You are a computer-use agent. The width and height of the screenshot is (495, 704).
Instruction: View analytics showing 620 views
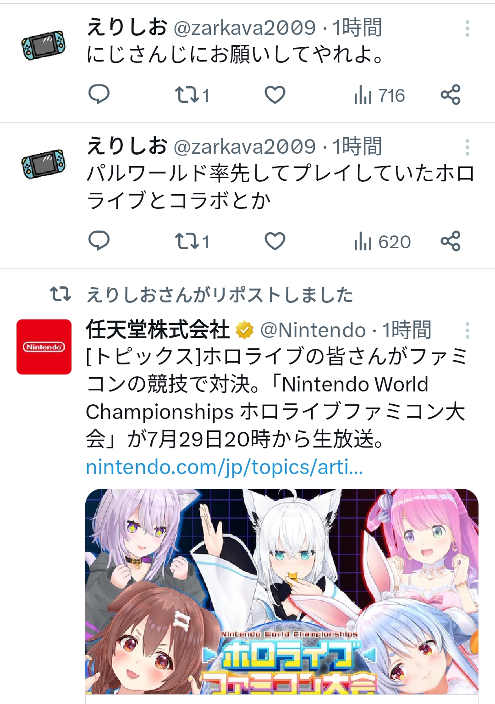click(382, 241)
